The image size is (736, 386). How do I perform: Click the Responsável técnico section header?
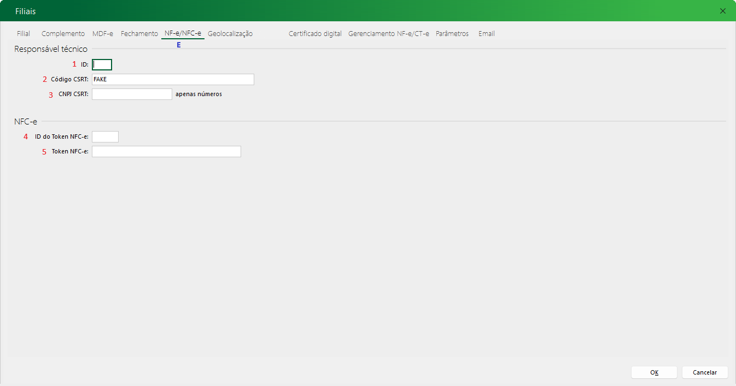[x=51, y=49]
